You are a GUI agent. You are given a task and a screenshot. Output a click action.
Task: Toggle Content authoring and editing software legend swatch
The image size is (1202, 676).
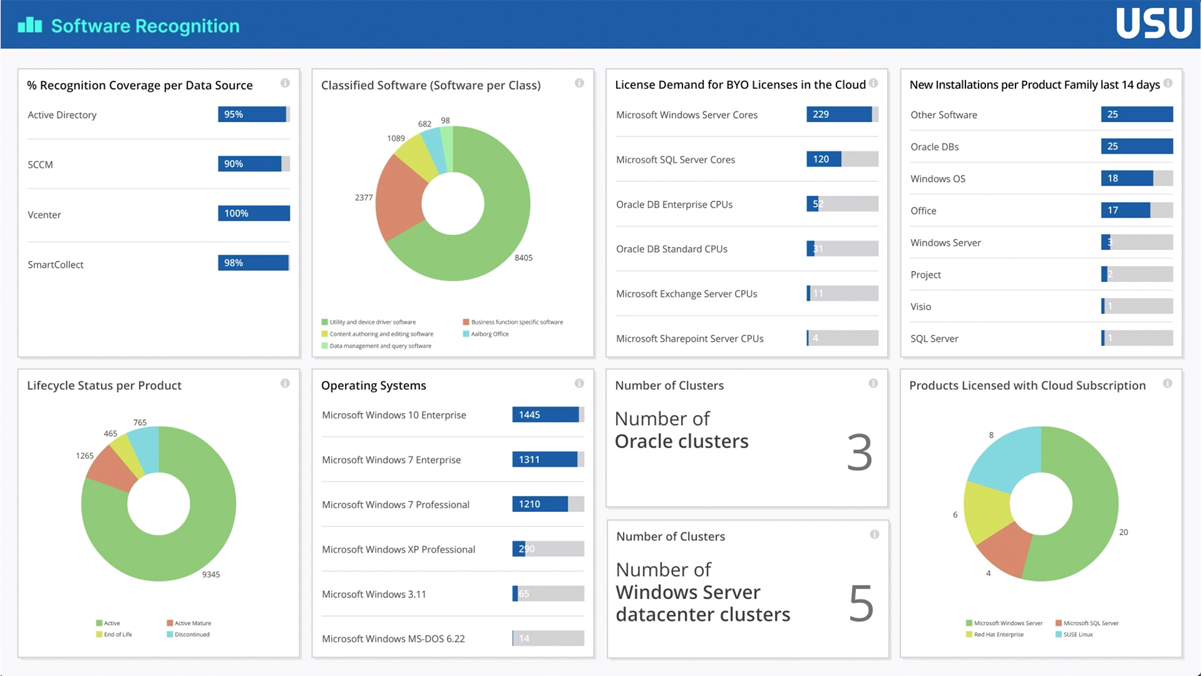click(x=324, y=334)
